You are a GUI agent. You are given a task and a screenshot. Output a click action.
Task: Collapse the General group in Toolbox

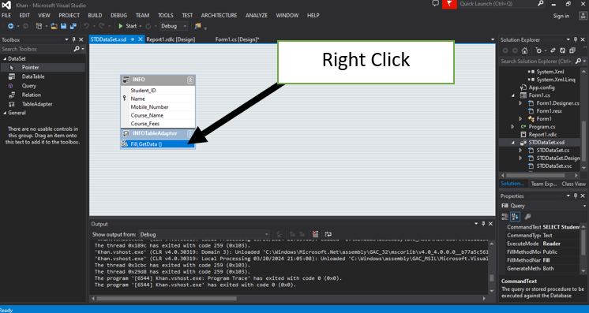click(5, 113)
